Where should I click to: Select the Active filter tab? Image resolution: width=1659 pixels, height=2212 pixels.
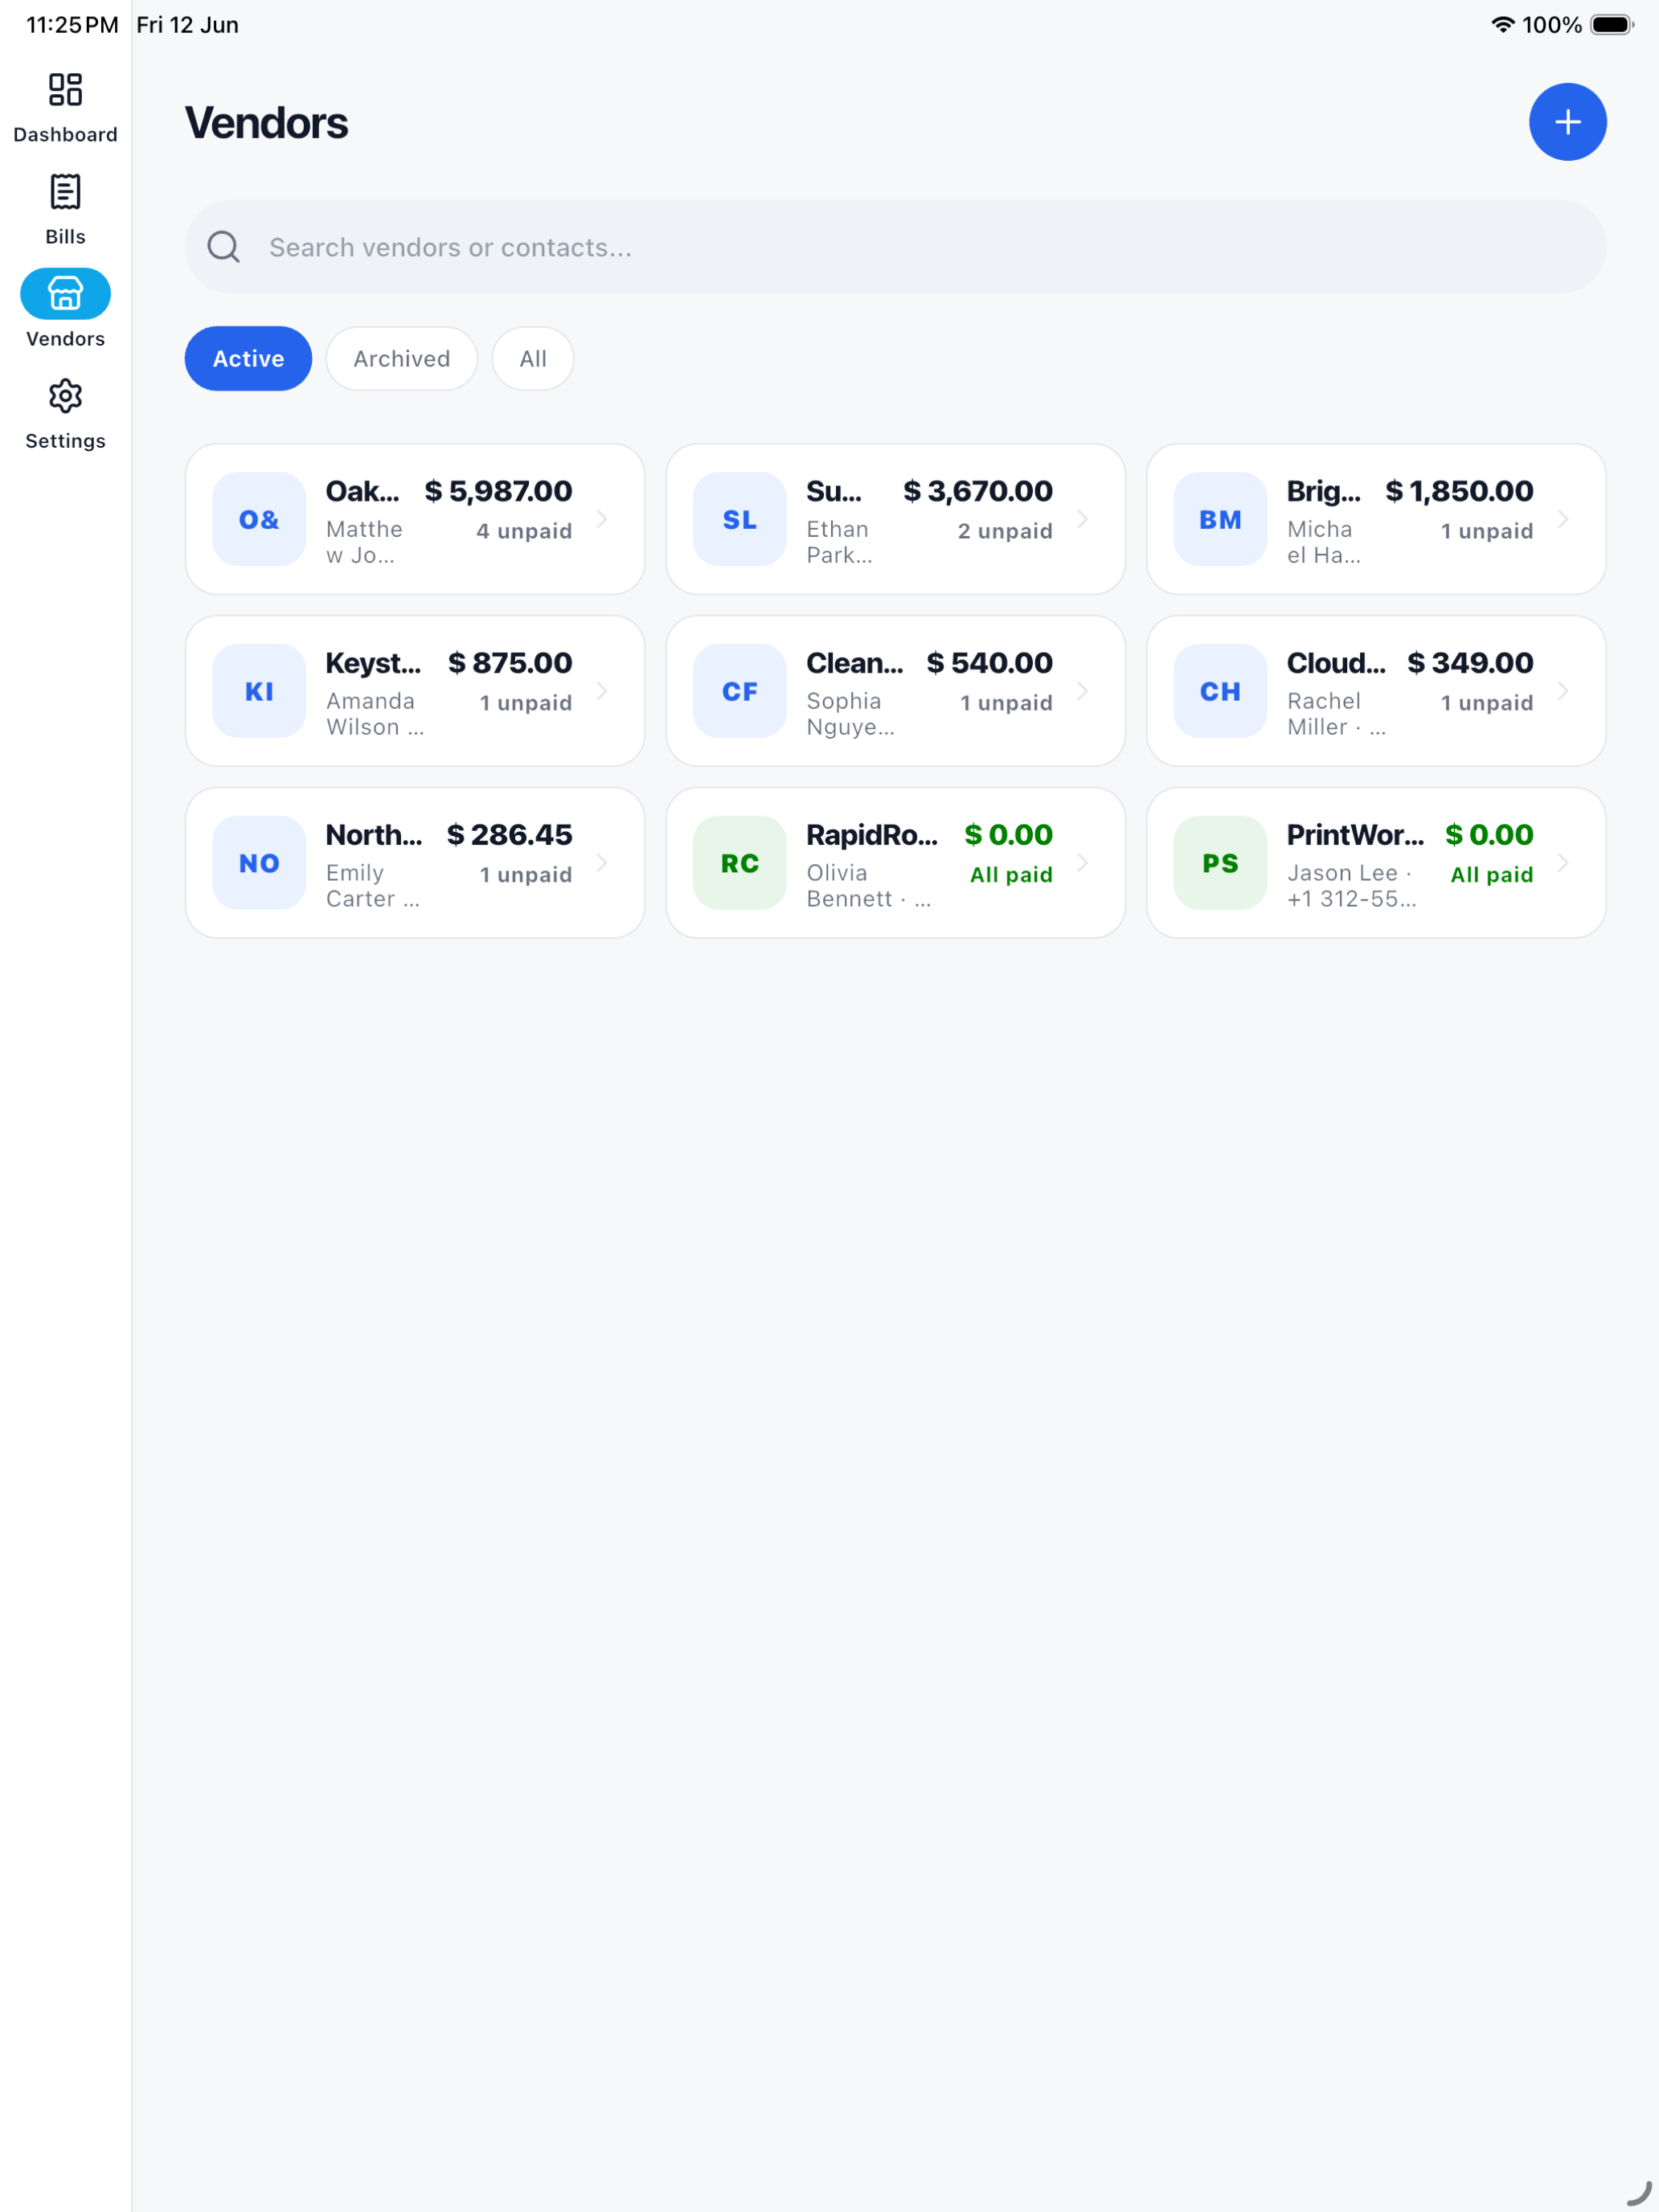(x=248, y=358)
